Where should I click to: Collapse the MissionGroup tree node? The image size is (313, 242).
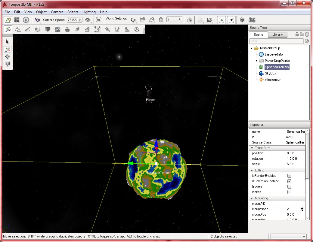252,48
